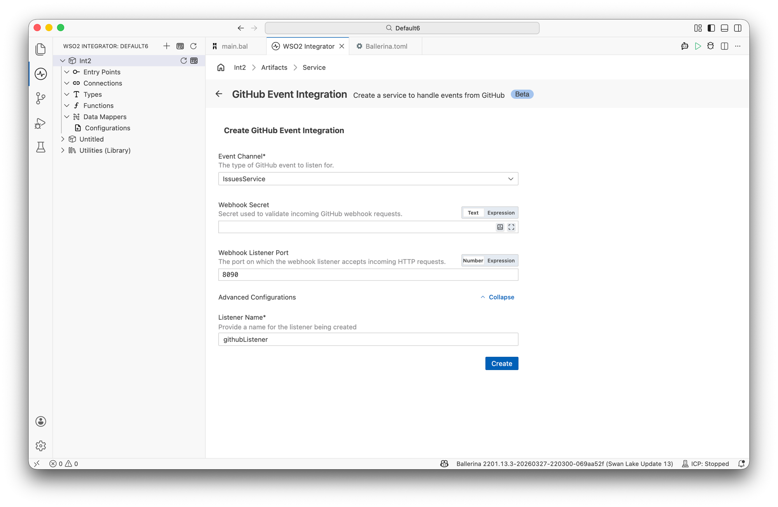778x507 pixels.
Task: Go to home breadcrumb icon
Action: coord(221,67)
